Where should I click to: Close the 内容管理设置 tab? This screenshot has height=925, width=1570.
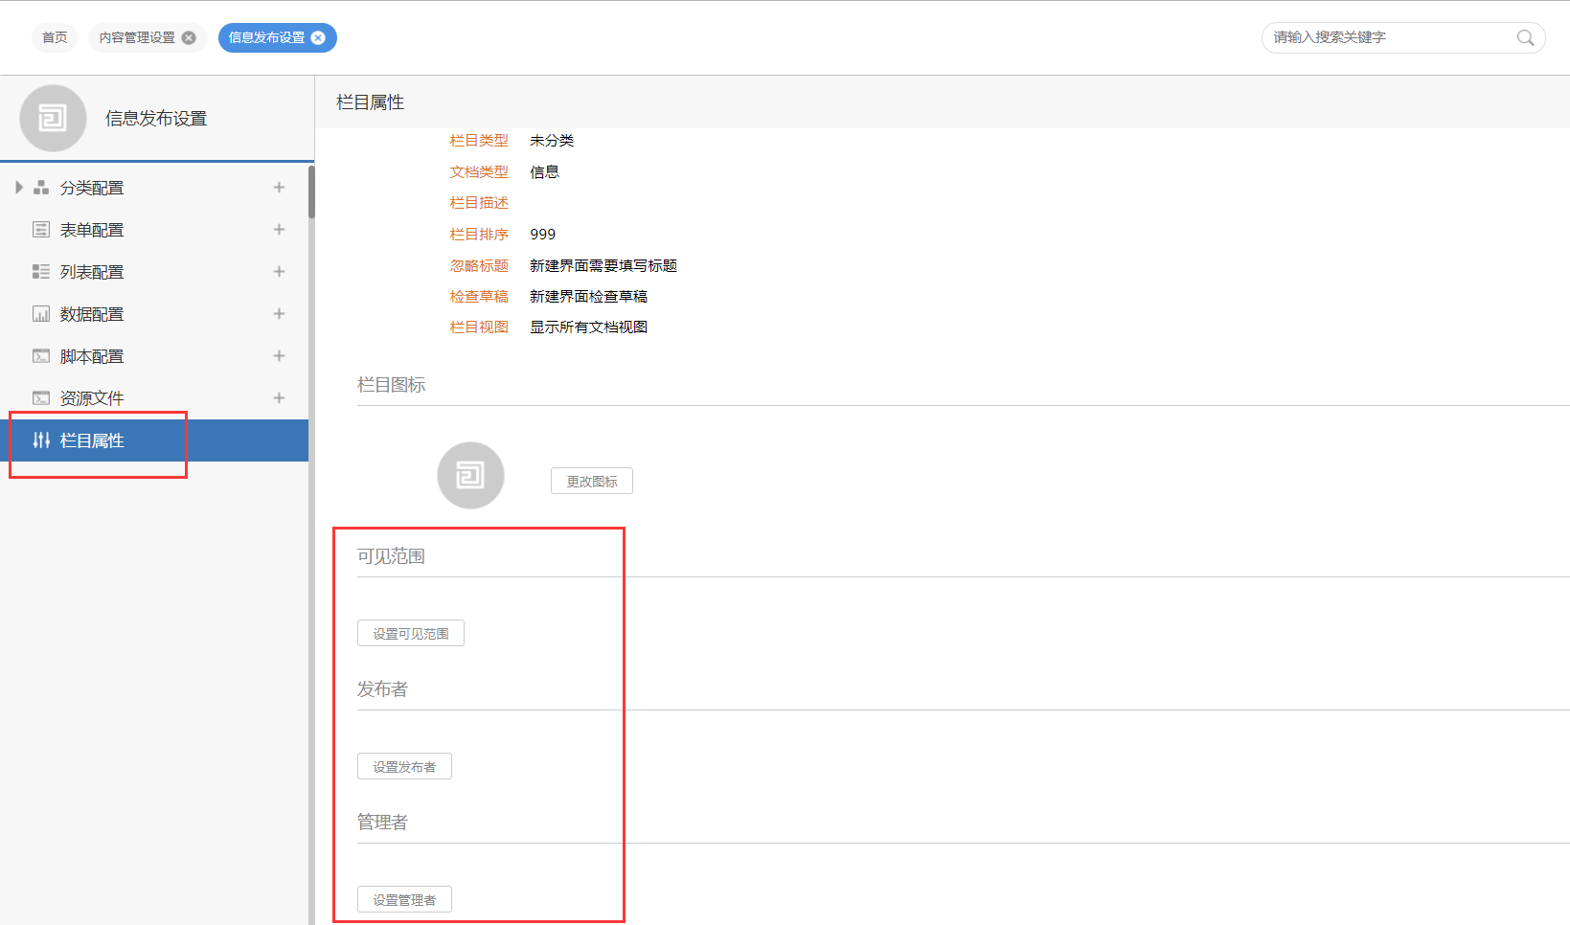point(189,38)
